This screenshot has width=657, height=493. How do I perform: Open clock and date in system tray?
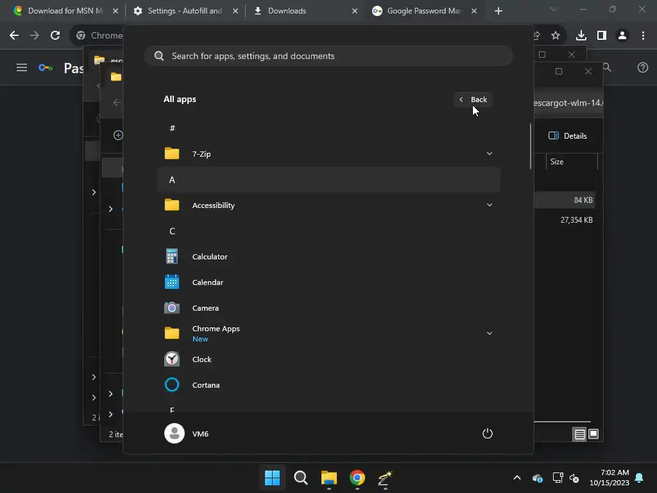[x=610, y=478]
